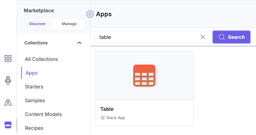Click the Table app title link

click(x=107, y=109)
